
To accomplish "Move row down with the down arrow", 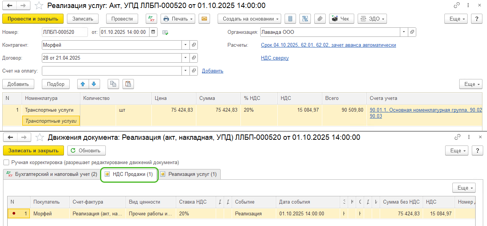I will coord(94,84).
